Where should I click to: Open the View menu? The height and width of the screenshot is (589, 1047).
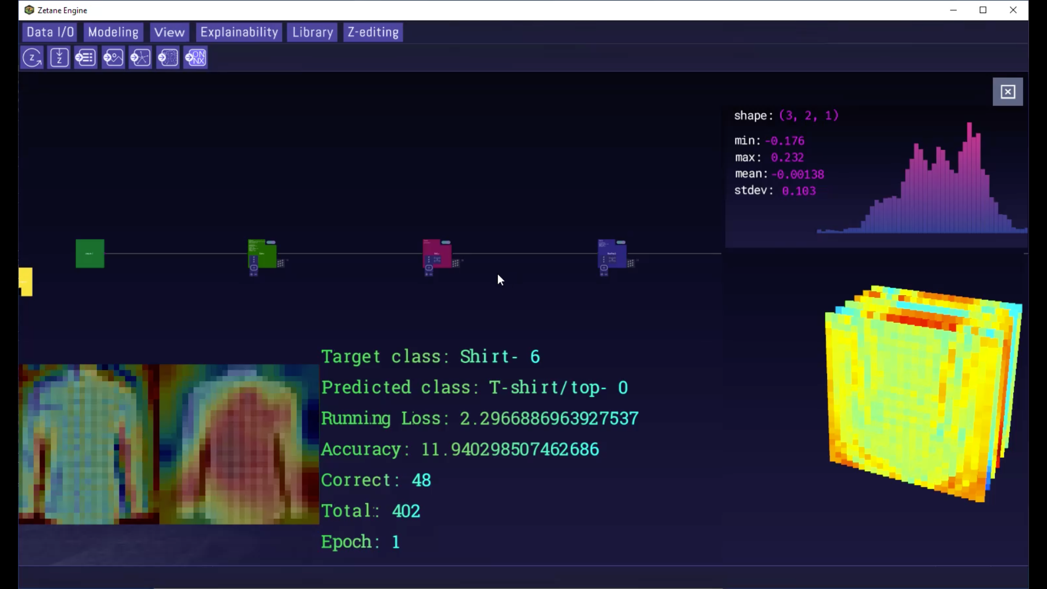[x=169, y=32]
